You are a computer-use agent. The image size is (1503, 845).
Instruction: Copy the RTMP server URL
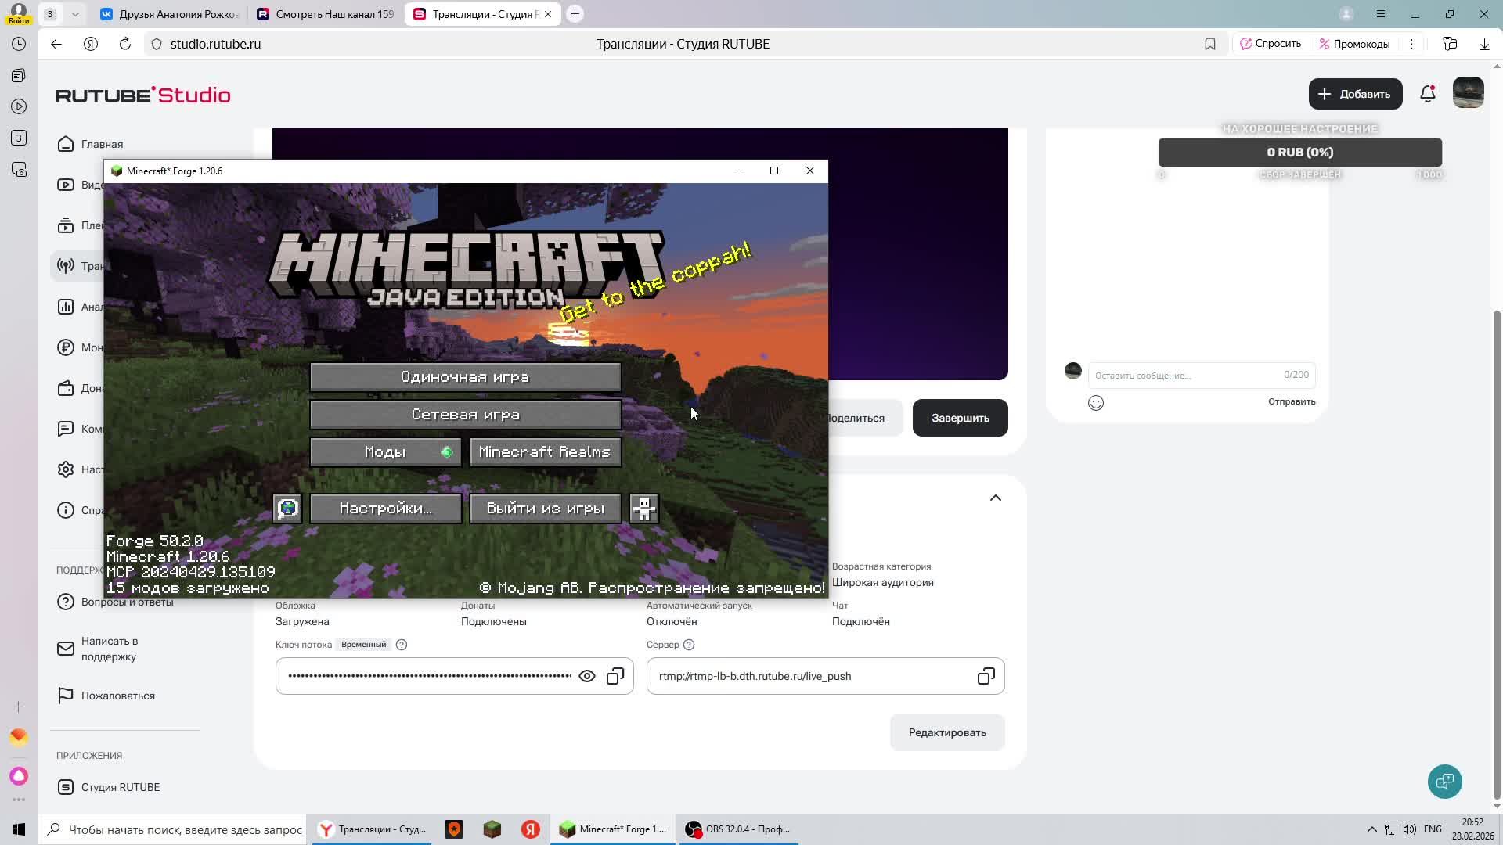click(986, 676)
